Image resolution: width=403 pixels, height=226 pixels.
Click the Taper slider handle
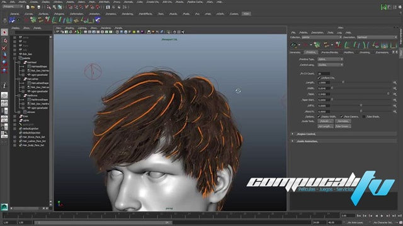pos(388,94)
